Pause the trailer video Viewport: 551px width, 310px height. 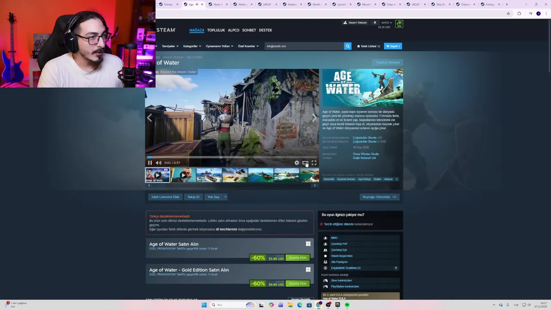tap(150, 163)
